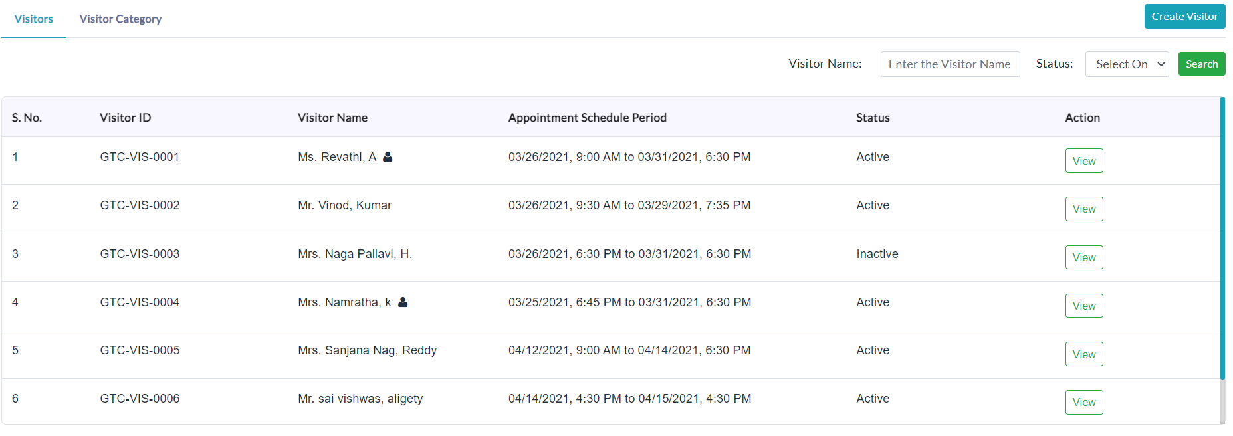
Task: Open View for inactive visitor GTC-VIS-0003
Action: point(1084,257)
